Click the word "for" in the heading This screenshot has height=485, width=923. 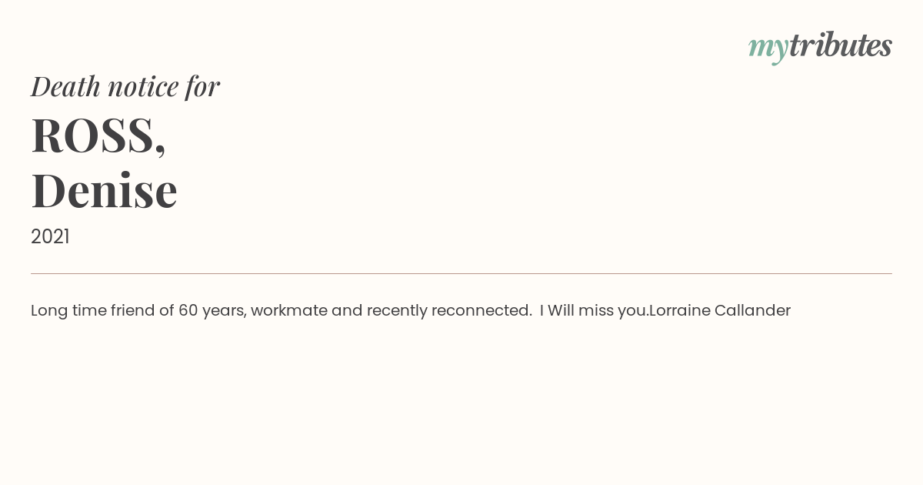202,87
